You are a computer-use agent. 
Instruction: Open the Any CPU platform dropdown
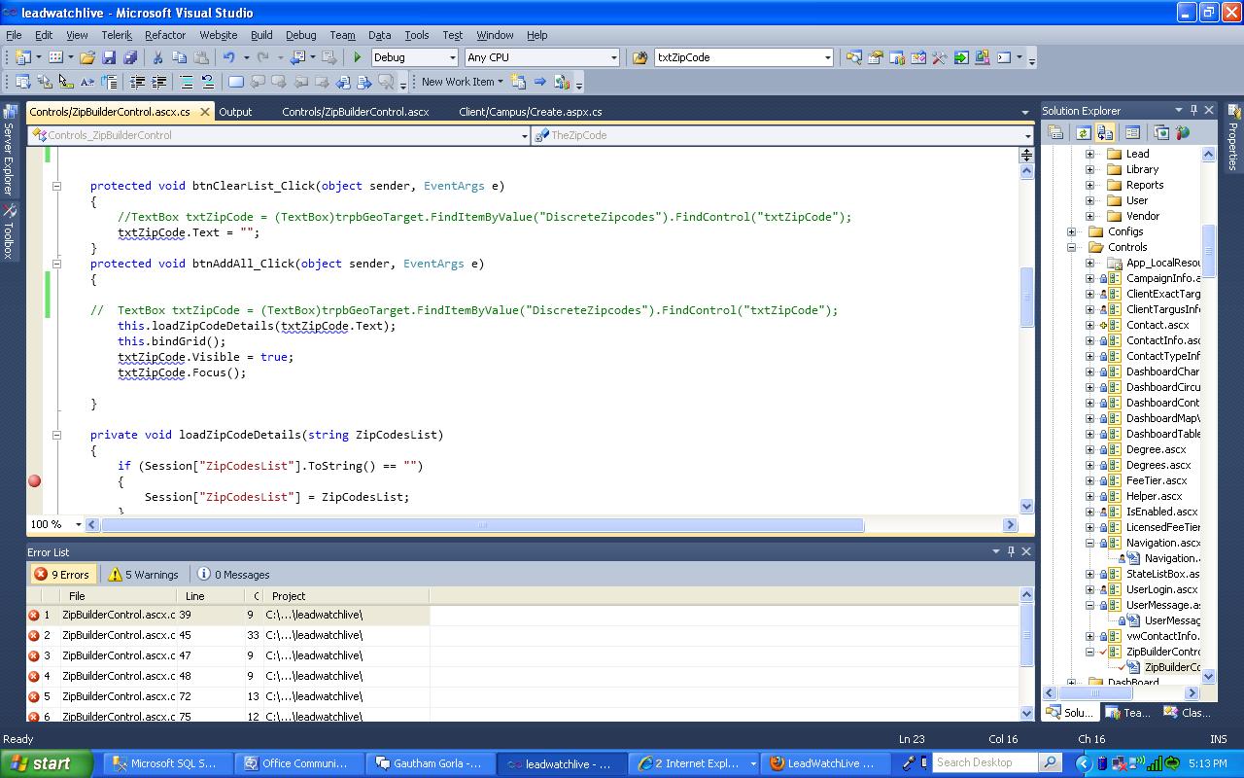pos(613,58)
